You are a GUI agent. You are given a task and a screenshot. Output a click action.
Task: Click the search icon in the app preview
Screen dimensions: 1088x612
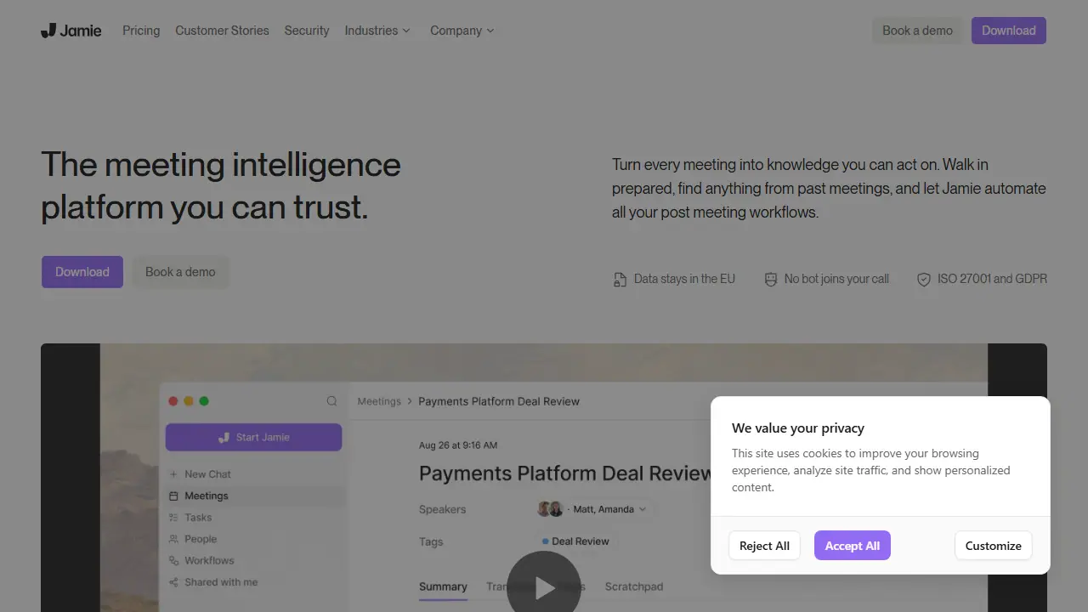[x=331, y=401]
